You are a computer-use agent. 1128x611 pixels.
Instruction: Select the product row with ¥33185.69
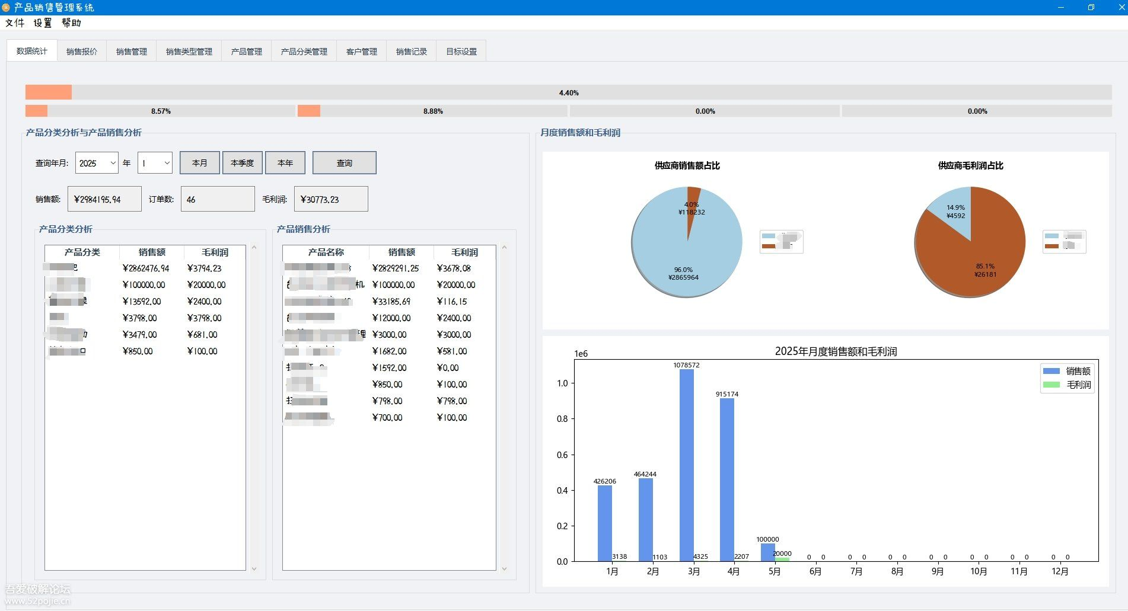coord(389,302)
